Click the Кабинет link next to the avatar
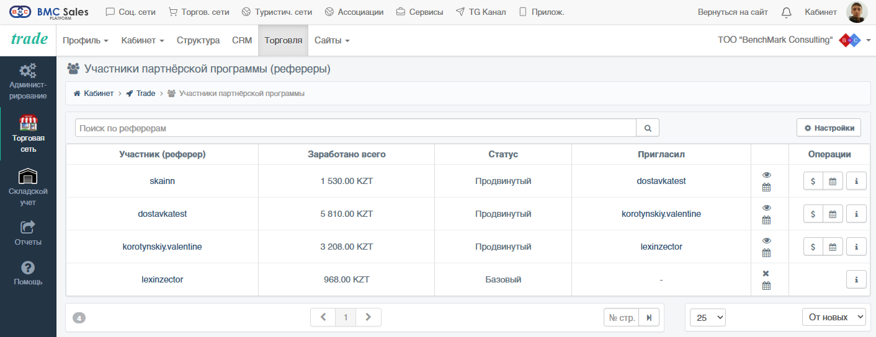Viewport: 876px width, 337px height. click(820, 12)
